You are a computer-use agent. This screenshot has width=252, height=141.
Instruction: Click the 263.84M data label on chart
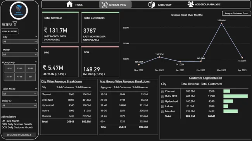pos(221,21)
